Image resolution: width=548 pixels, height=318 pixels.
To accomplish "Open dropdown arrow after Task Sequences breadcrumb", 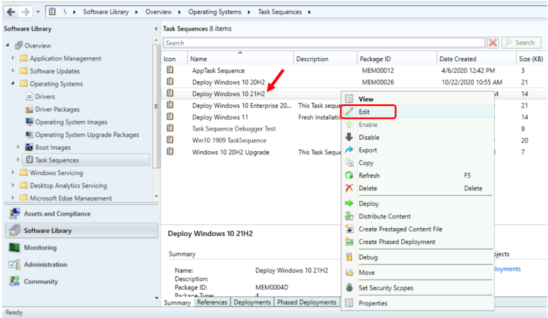I will tap(309, 12).
